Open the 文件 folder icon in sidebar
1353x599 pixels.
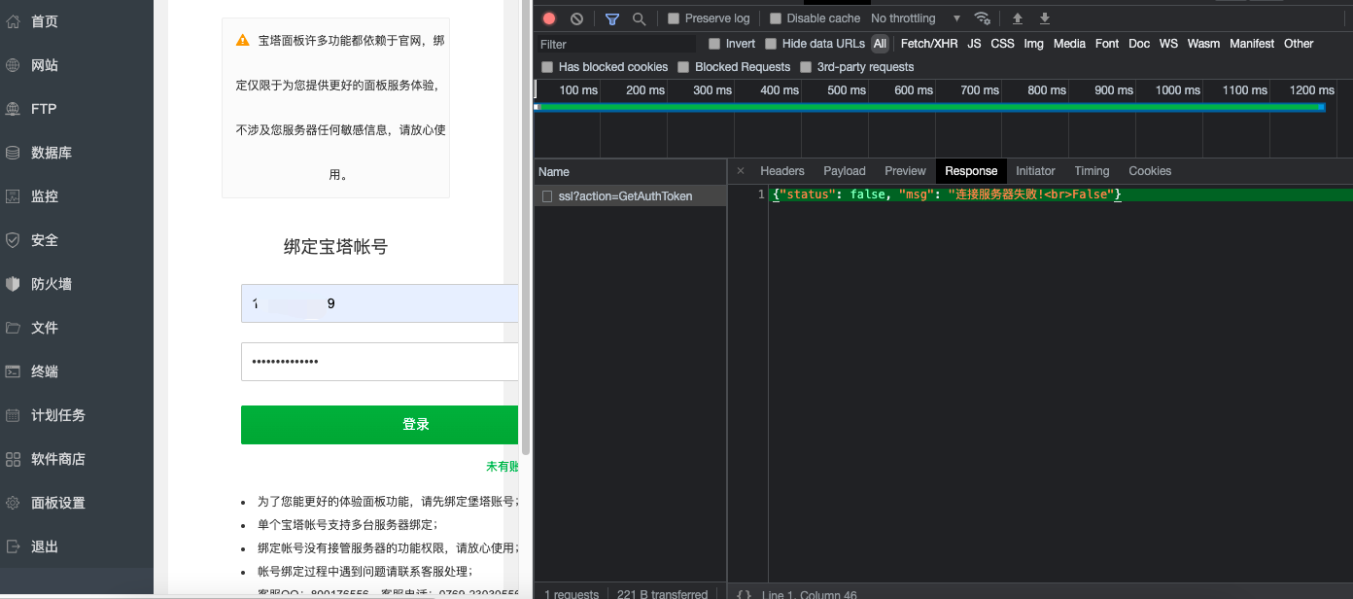(14, 328)
